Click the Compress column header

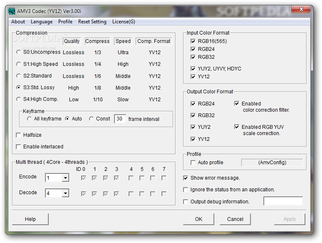(97, 41)
